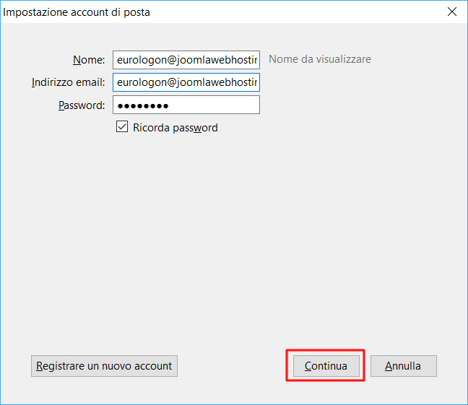Click the dialog title Impostazione account di posta
This screenshot has width=468, height=405.
pos(77,12)
